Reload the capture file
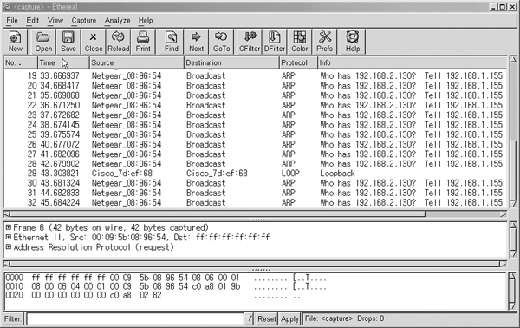520x328 pixels. pyautogui.click(x=119, y=41)
